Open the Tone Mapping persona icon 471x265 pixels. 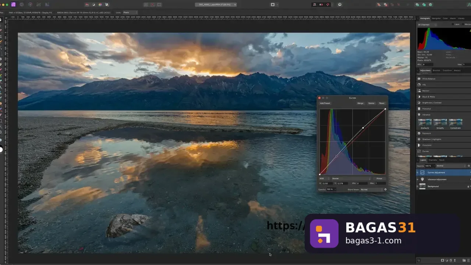pyautogui.click(x=39, y=4)
